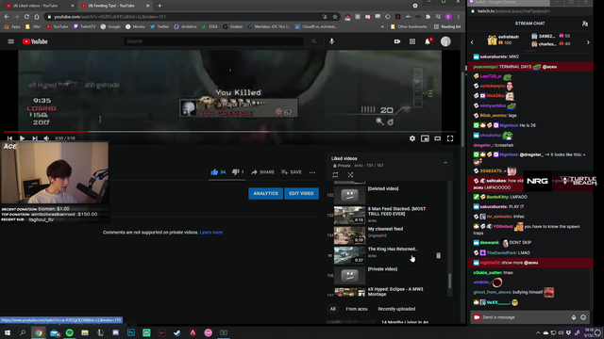
Task: Click the SHARE button
Action: pyautogui.click(x=262, y=172)
